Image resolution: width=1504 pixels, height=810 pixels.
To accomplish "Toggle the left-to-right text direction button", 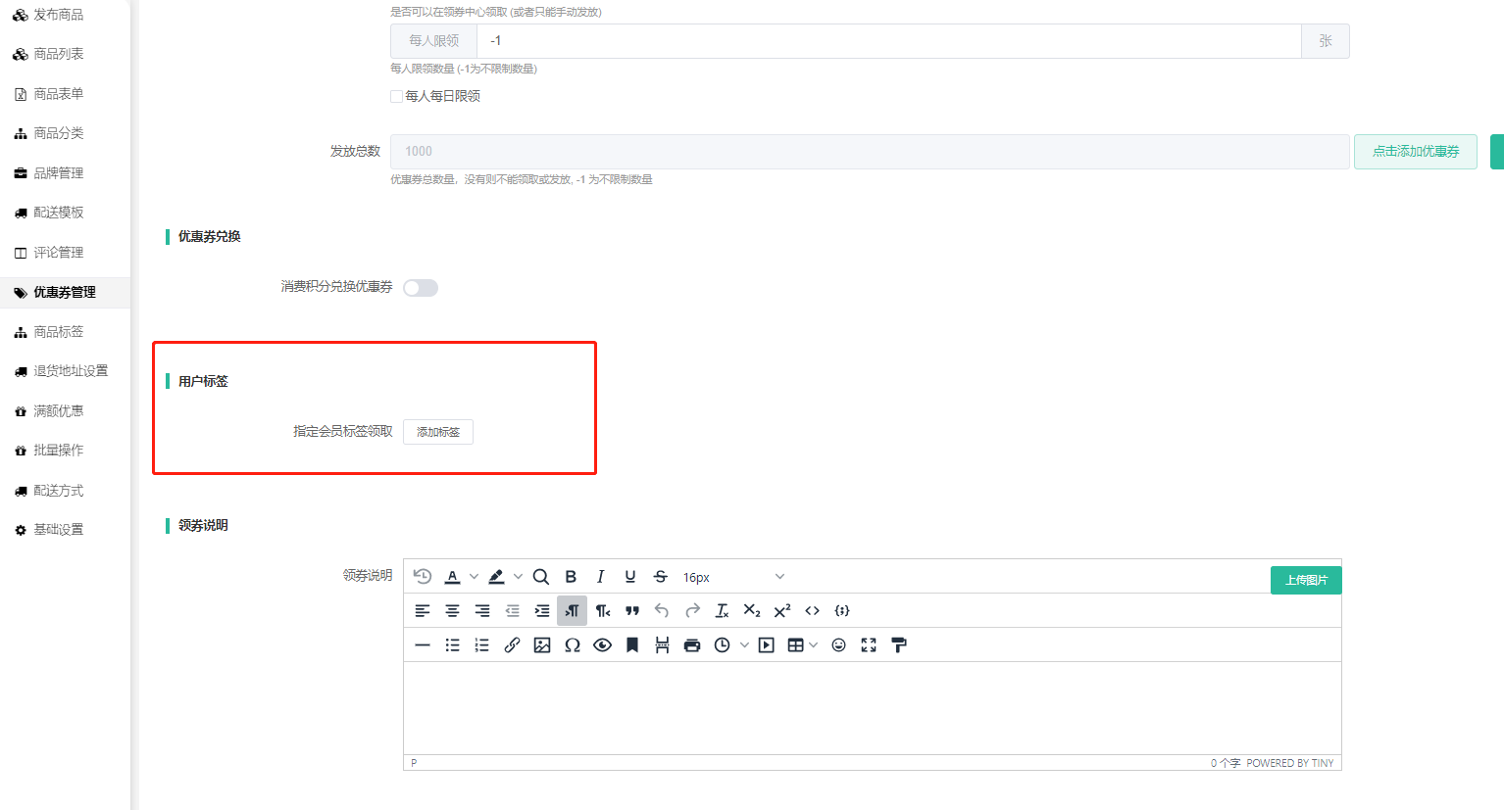I will (572, 611).
